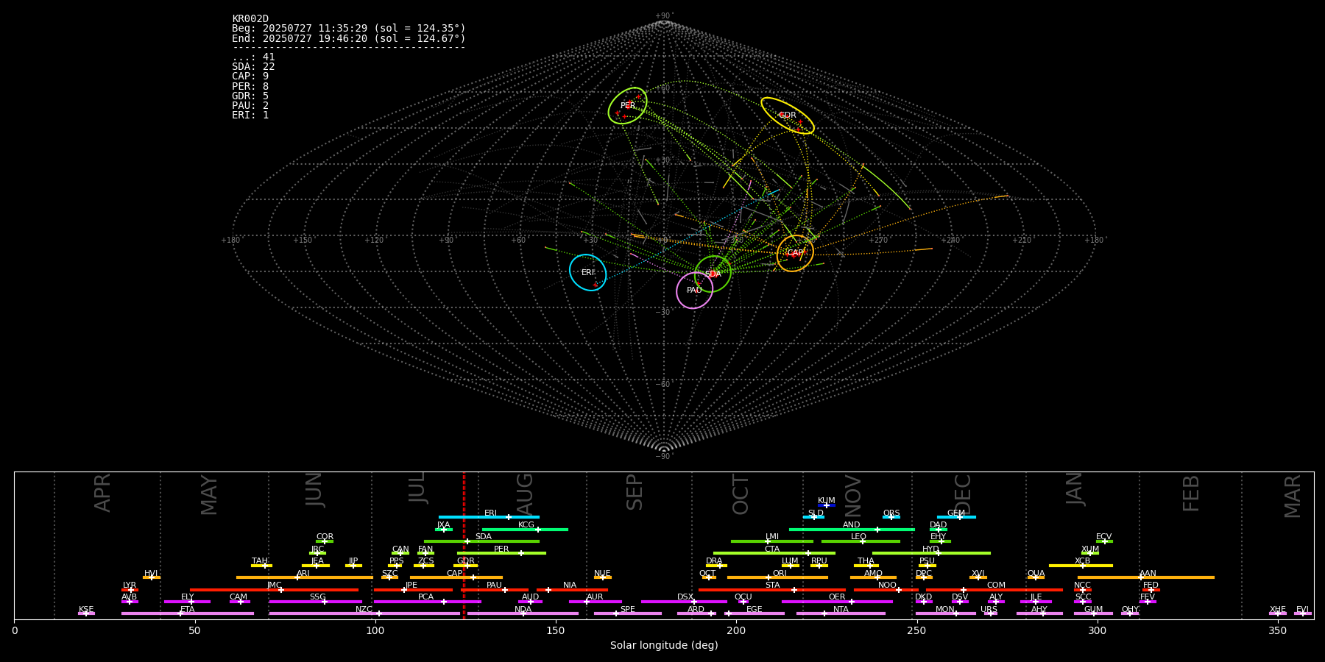Click the QUA shower label in timeline
This screenshot has width=1325, height=662.
click(x=1036, y=574)
